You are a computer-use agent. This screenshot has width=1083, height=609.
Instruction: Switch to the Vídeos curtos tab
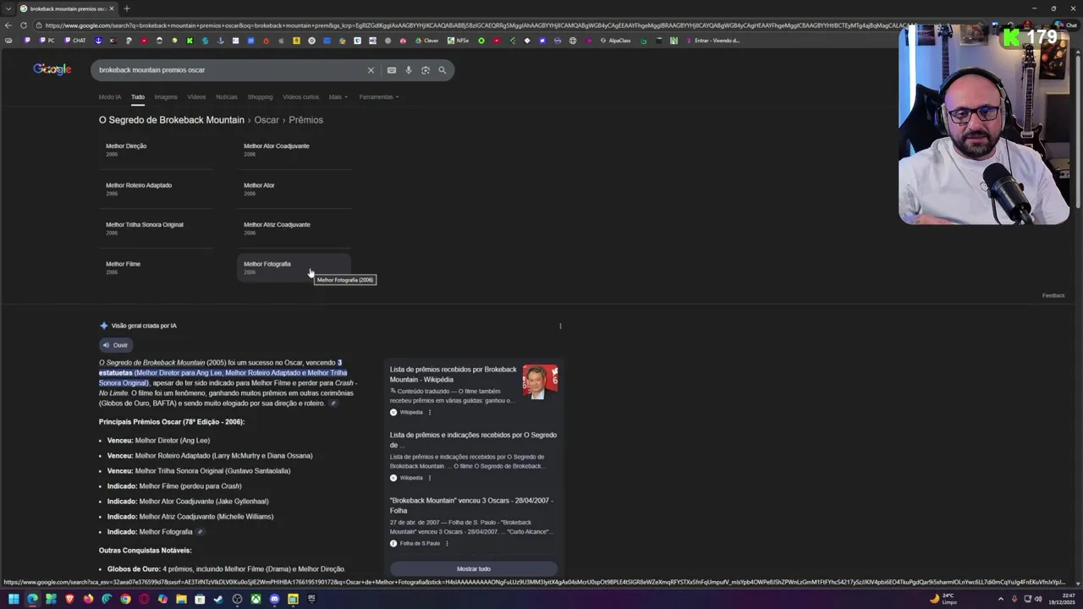[300, 96]
